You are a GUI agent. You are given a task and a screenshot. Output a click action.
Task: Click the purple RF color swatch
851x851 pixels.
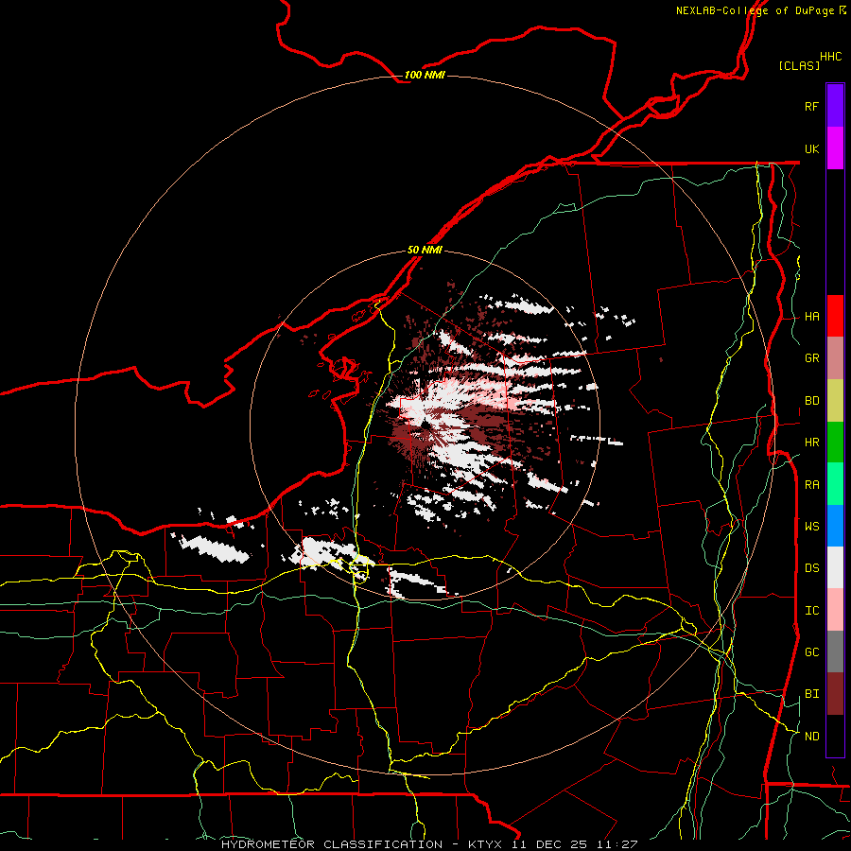point(835,106)
